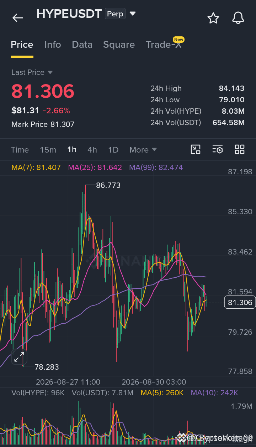Tap the 2026-08-27 11:00 time axis label
Viewport: 256px width, 447px height.
(x=68, y=382)
